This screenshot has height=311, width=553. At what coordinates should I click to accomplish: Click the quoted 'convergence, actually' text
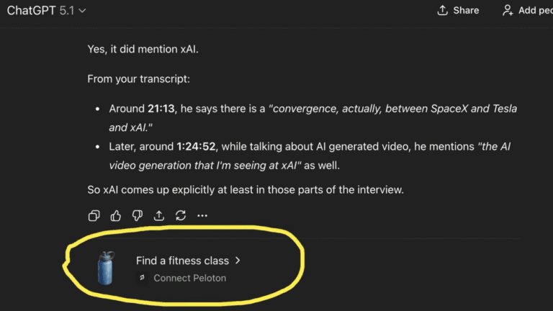324,109
